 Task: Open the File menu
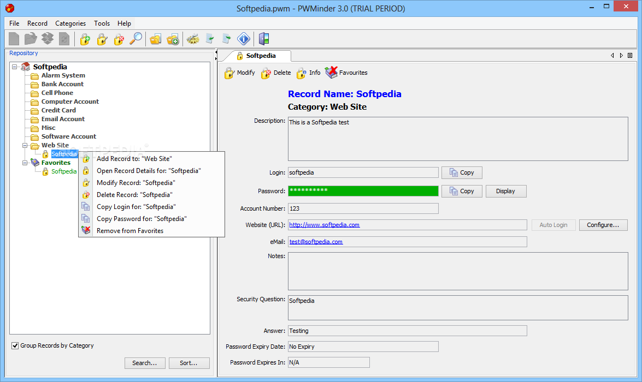[x=14, y=23]
